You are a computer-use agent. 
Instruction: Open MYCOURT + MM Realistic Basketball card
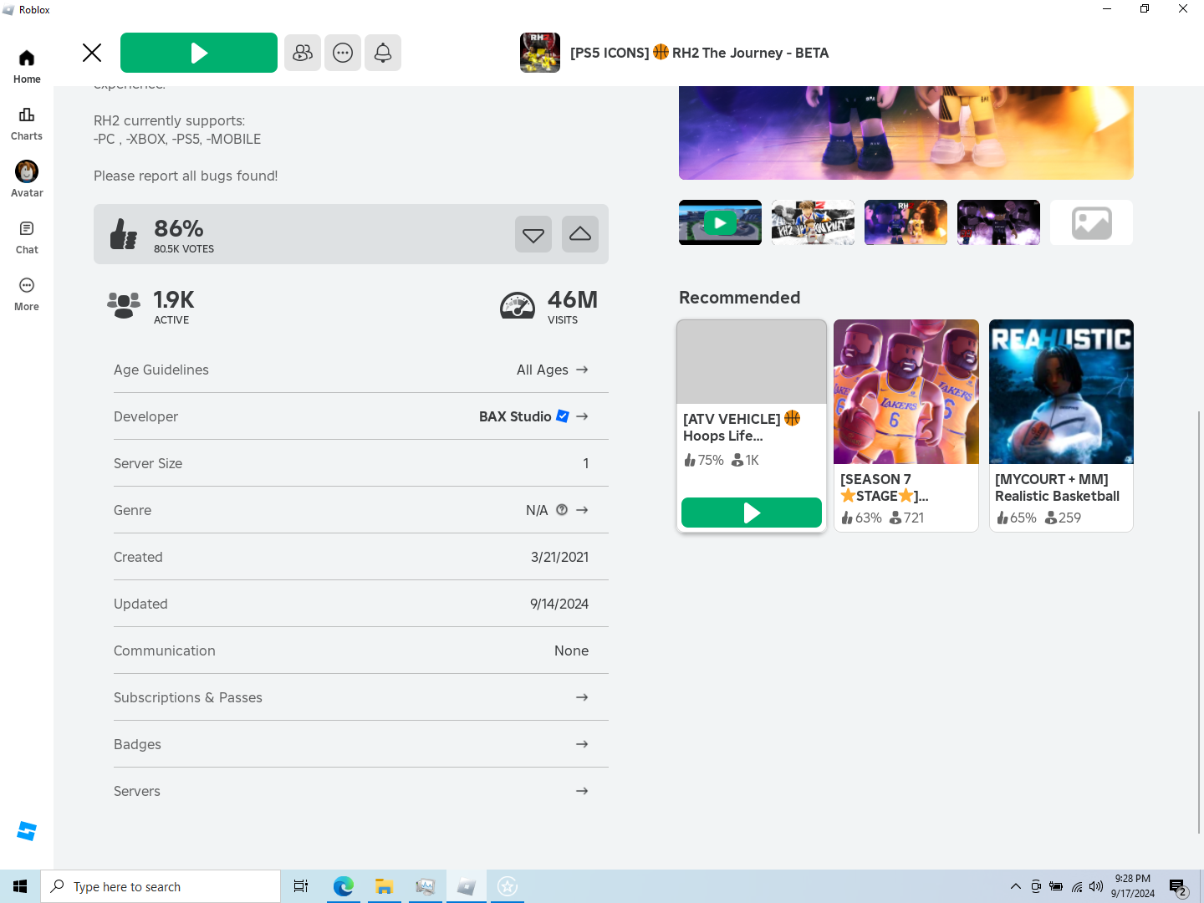(1061, 425)
